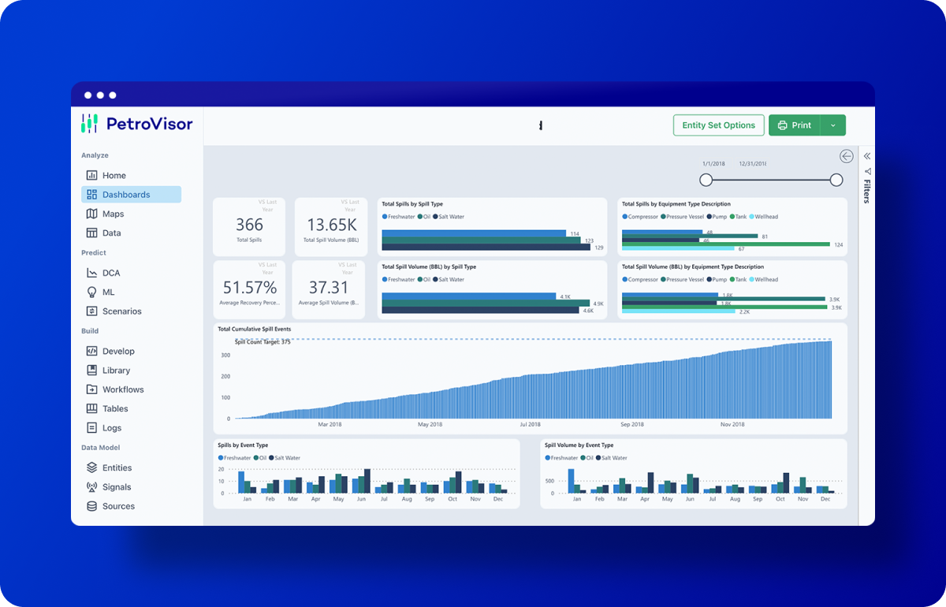
Task: Go to Scenarios in the sidebar
Action: (x=121, y=311)
